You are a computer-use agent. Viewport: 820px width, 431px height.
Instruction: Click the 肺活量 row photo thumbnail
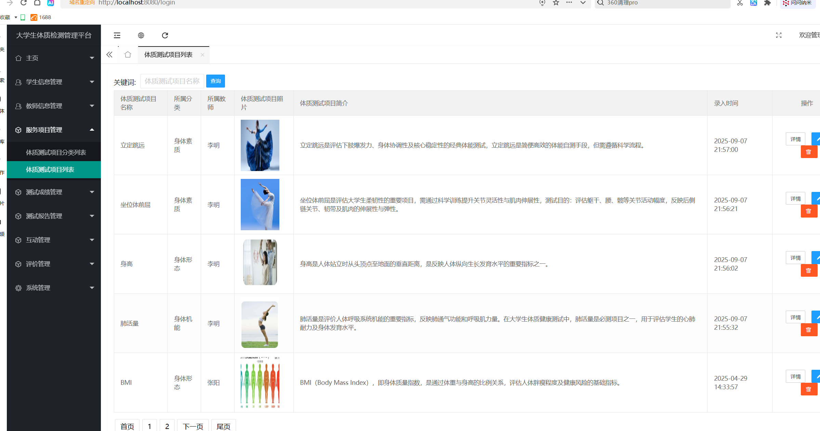click(260, 324)
